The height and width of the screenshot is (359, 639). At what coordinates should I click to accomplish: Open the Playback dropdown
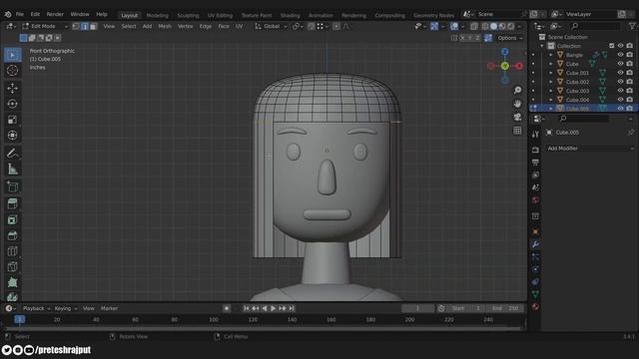pos(36,308)
